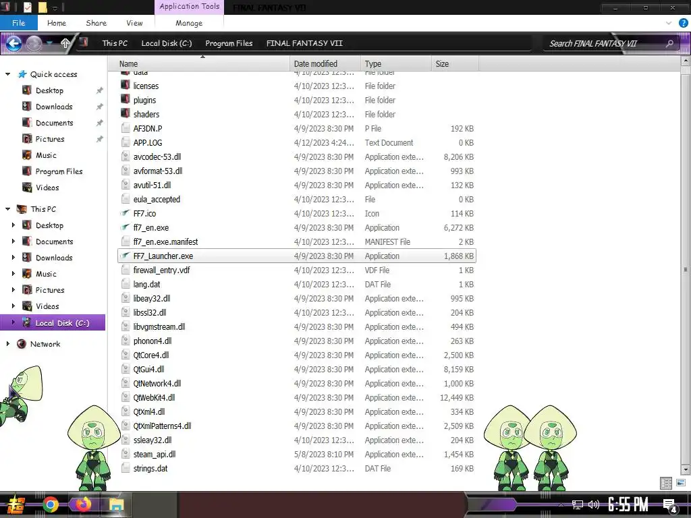Switch to large thumbnails view icon
The height and width of the screenshot is (518, 691).
click(x=680, y=483)
